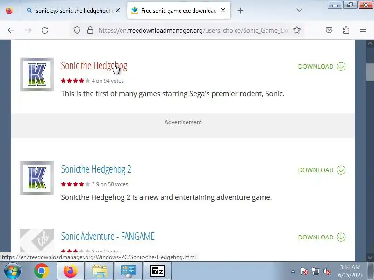Close the Free sonic game exe tab

coord(223,10)
